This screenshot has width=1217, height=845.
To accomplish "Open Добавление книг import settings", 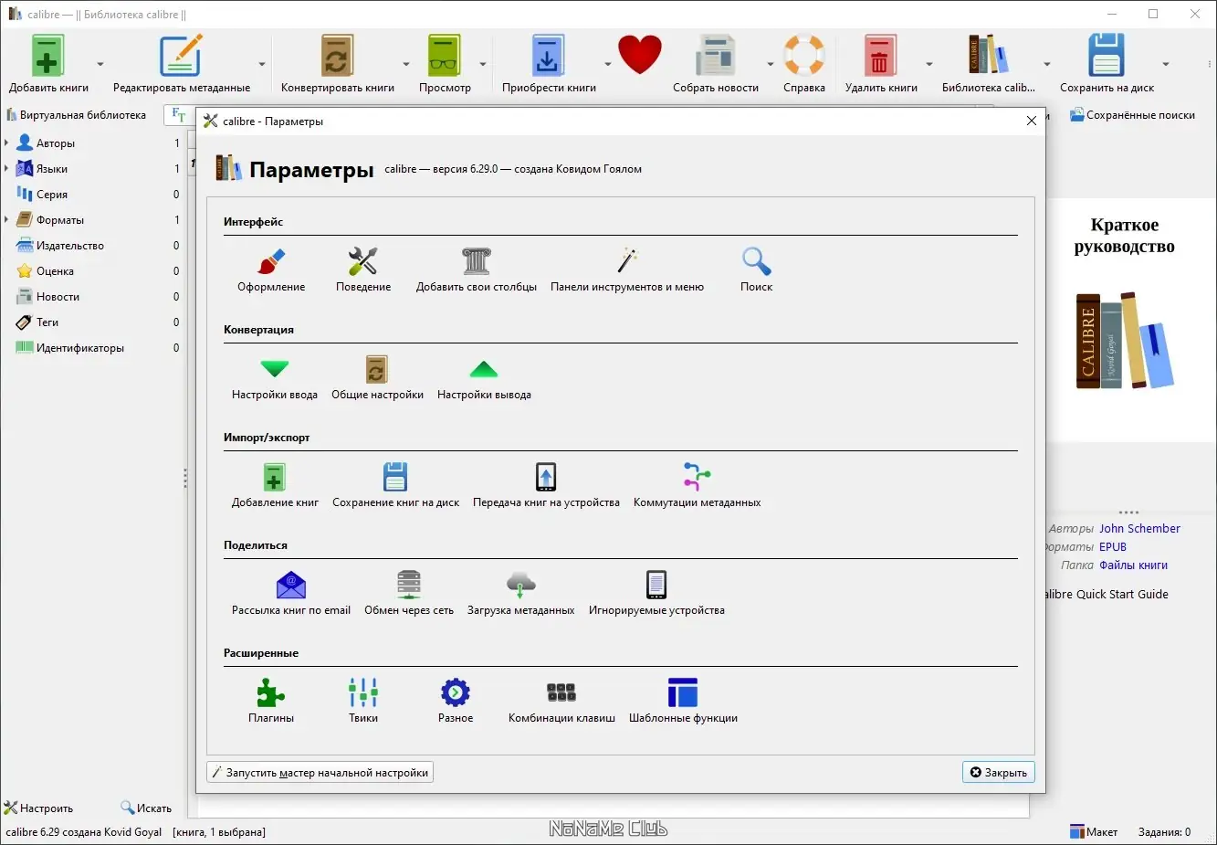I will pos(275,486).
